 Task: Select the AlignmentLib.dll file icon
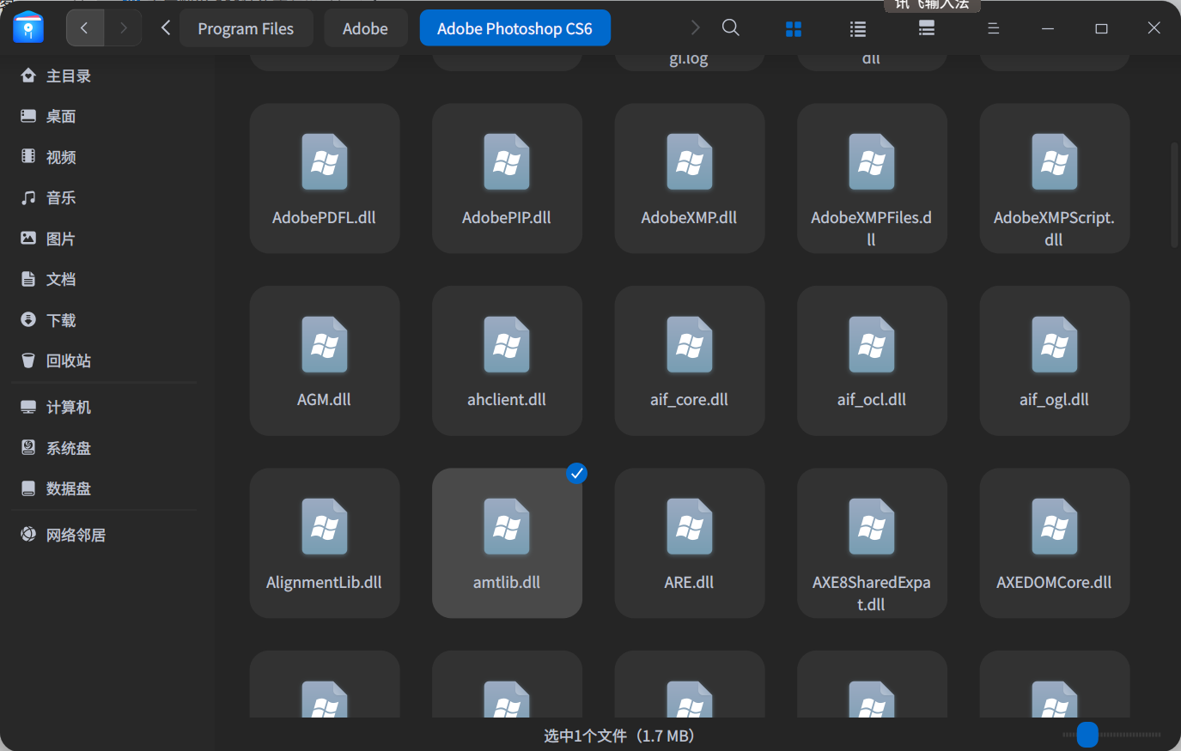coord(325,527)
